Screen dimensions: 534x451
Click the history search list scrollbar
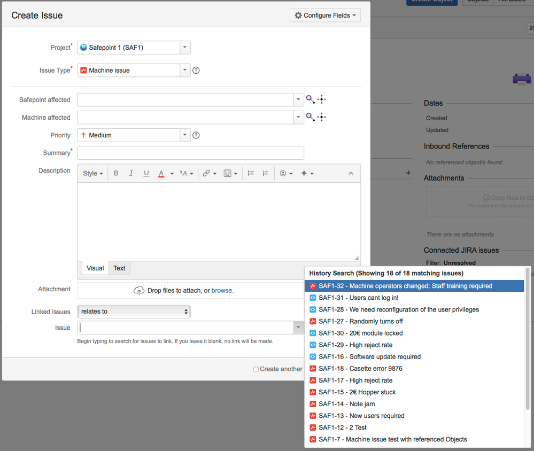[528, 339]
